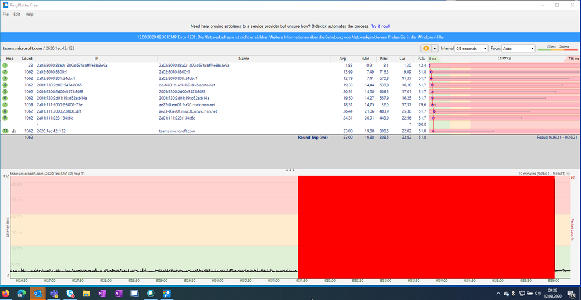581x300 pixels.
Task: Click the PL% column header
Action: click(x=421, y=59)
